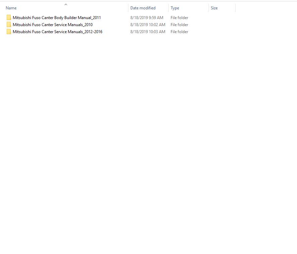
Task: Click File folder type in Service Manuals_2010 row
Action: click(179, 24)
